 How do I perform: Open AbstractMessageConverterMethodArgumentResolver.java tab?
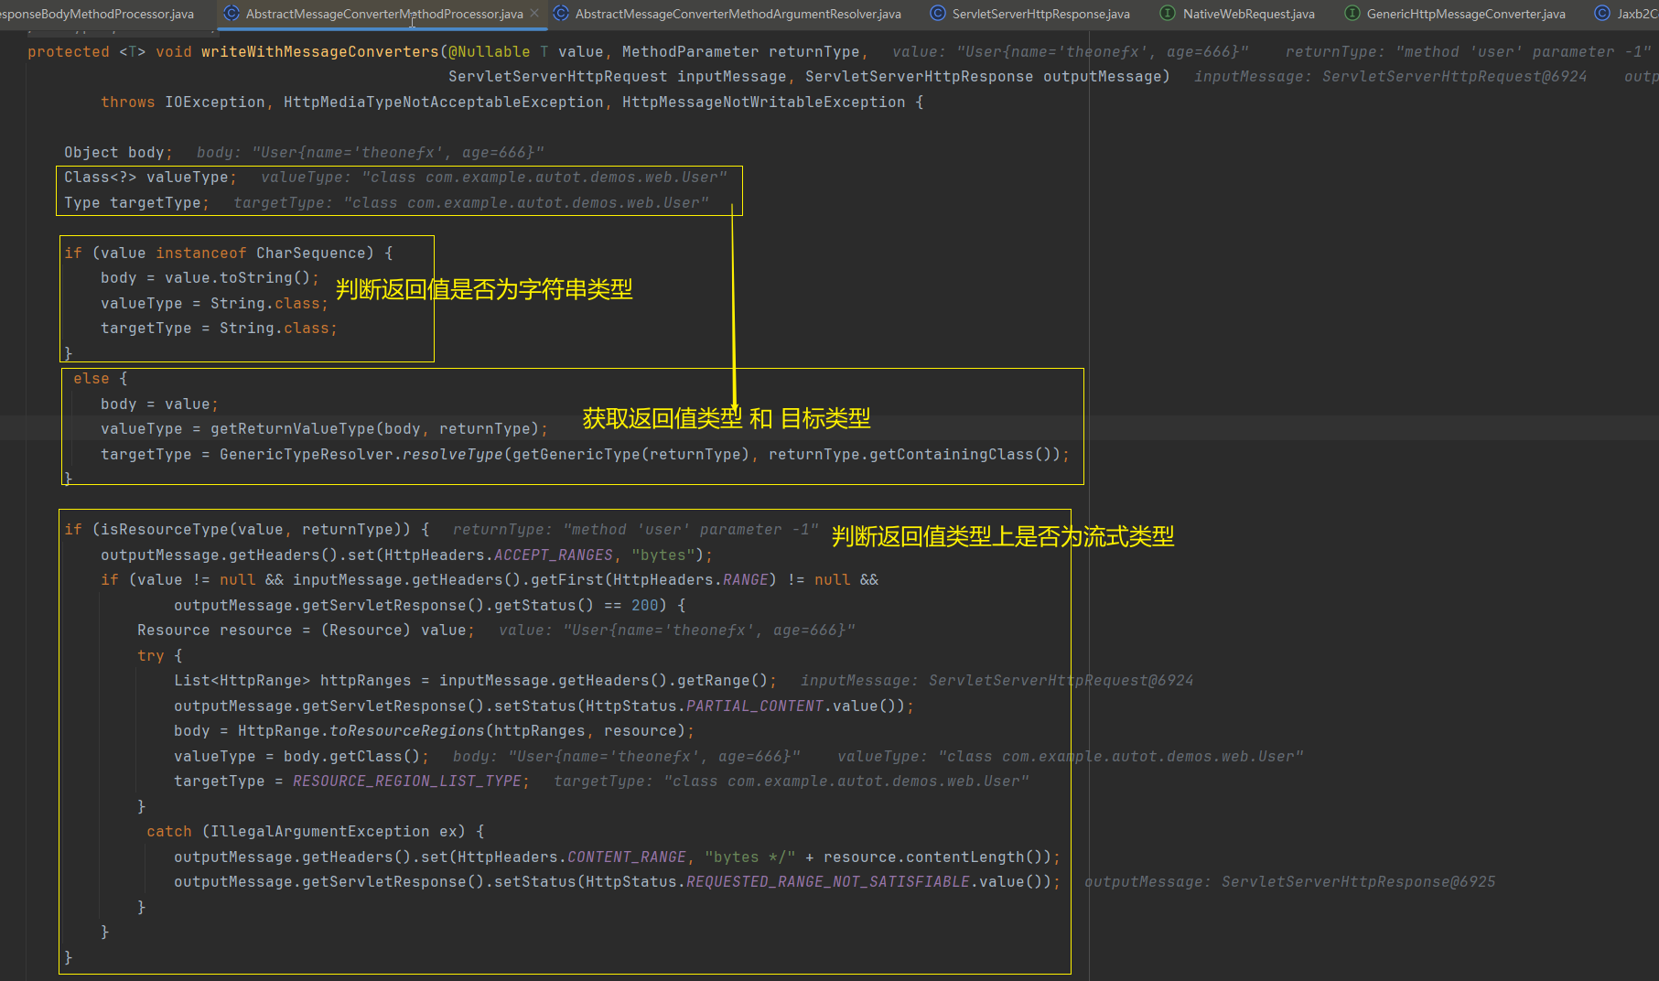738,14
